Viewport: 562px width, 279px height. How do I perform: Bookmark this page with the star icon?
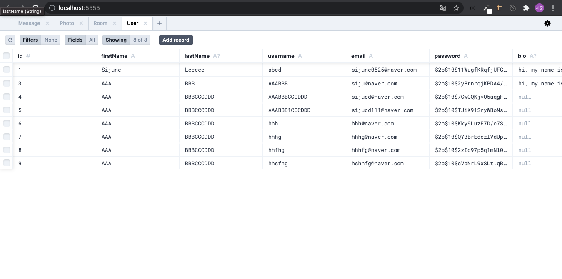click(x=456, y=8)
